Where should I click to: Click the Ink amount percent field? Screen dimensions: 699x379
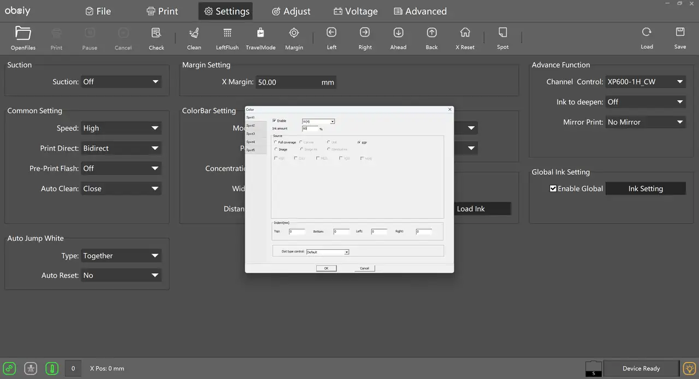tap(310, 129)
